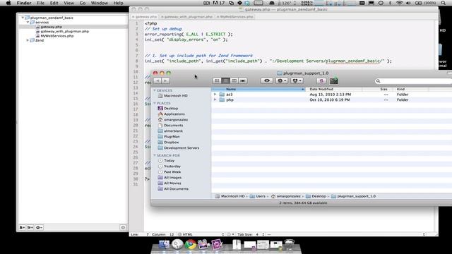Click Desktop in Finder path bar
This screenshot has height=254, width=452.
(316, 196)
